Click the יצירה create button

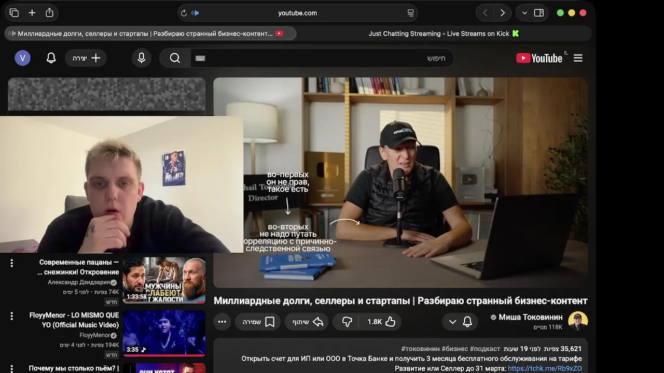click(x=86, y=58)
